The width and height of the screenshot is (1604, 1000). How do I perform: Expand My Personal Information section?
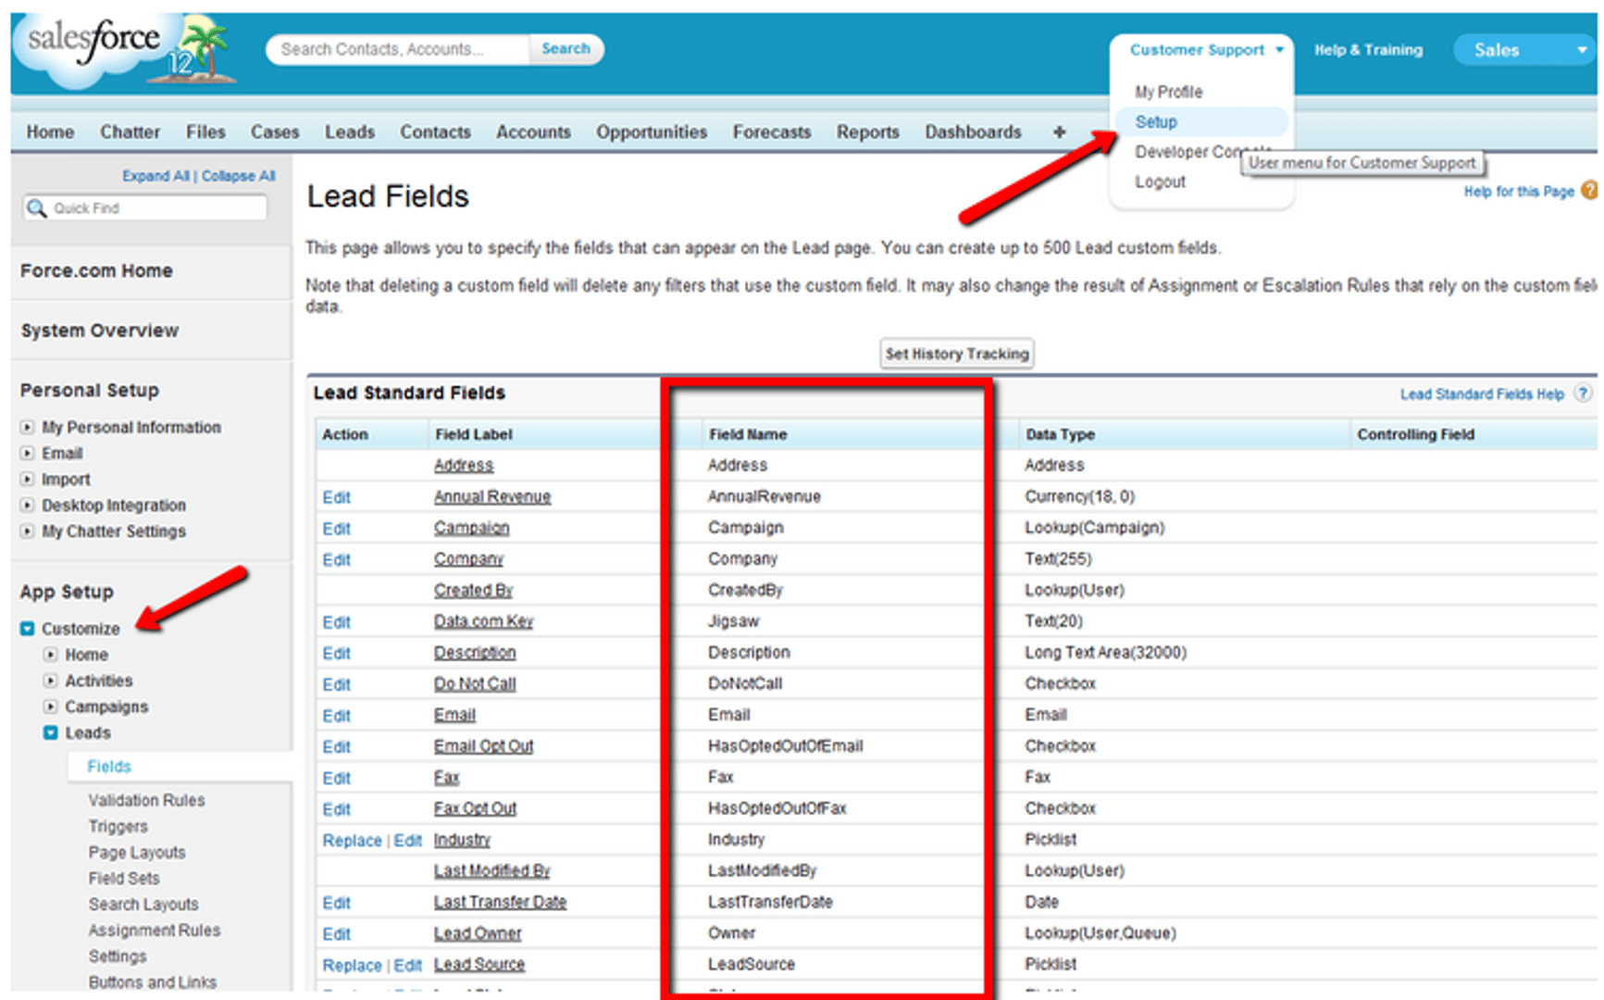(27, 428)
